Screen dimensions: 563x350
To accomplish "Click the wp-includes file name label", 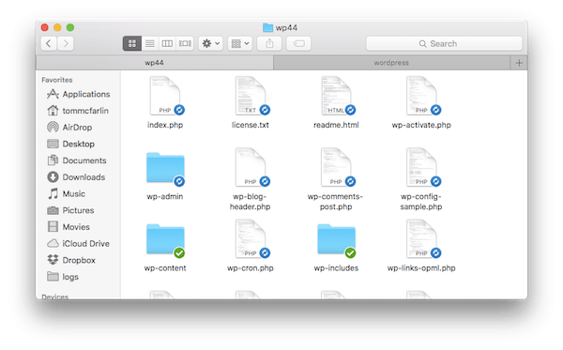I will click(x=336, y=268).
